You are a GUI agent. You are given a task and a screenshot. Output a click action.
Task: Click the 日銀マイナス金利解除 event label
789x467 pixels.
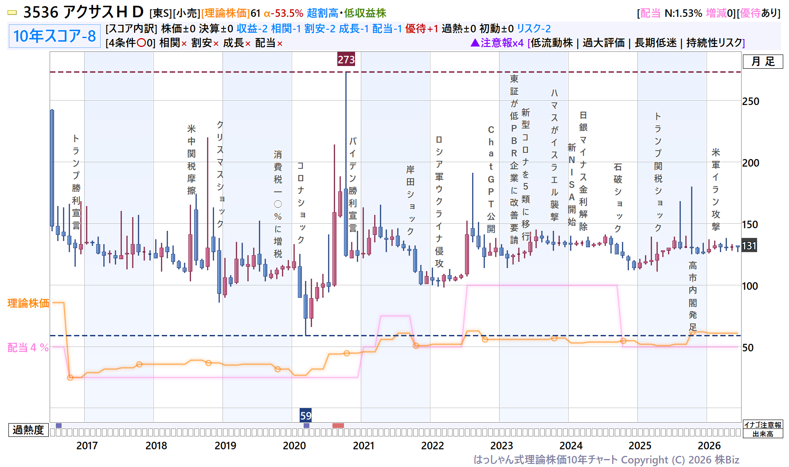pyautogui.click(x=583, y=171)
